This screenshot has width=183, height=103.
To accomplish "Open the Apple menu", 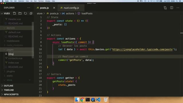I will (x=3, y=1).
